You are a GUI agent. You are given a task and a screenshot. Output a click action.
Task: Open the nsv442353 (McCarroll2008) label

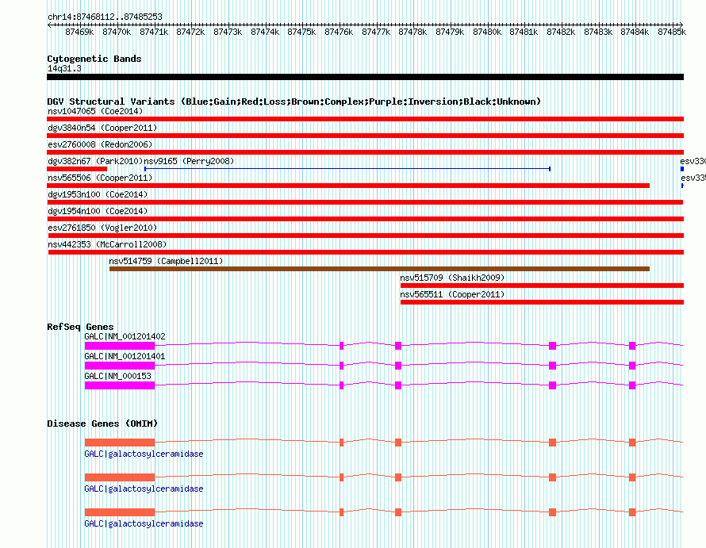[107, 244]
